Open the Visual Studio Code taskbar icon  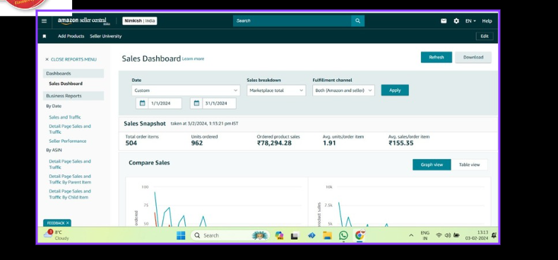click(311, 235)
